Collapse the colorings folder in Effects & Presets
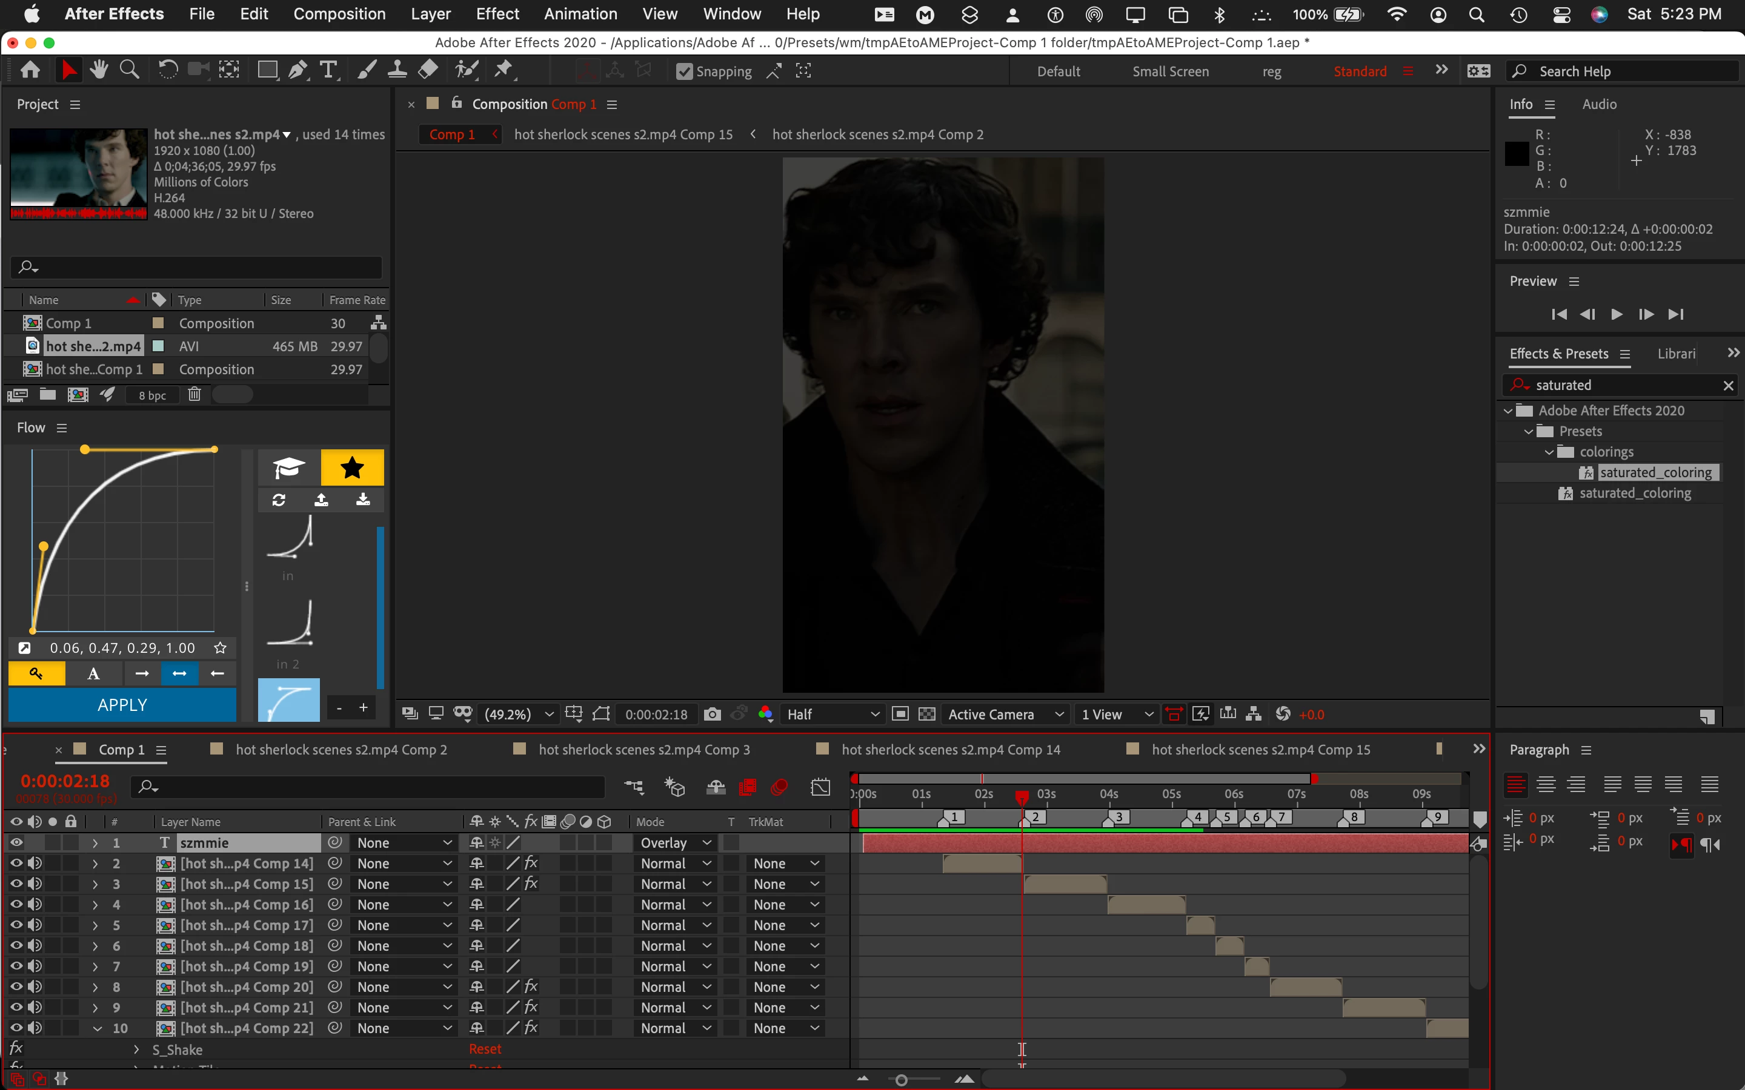The width and height of the screenshot is (1745, 1090). click(x=1548, y=452)
